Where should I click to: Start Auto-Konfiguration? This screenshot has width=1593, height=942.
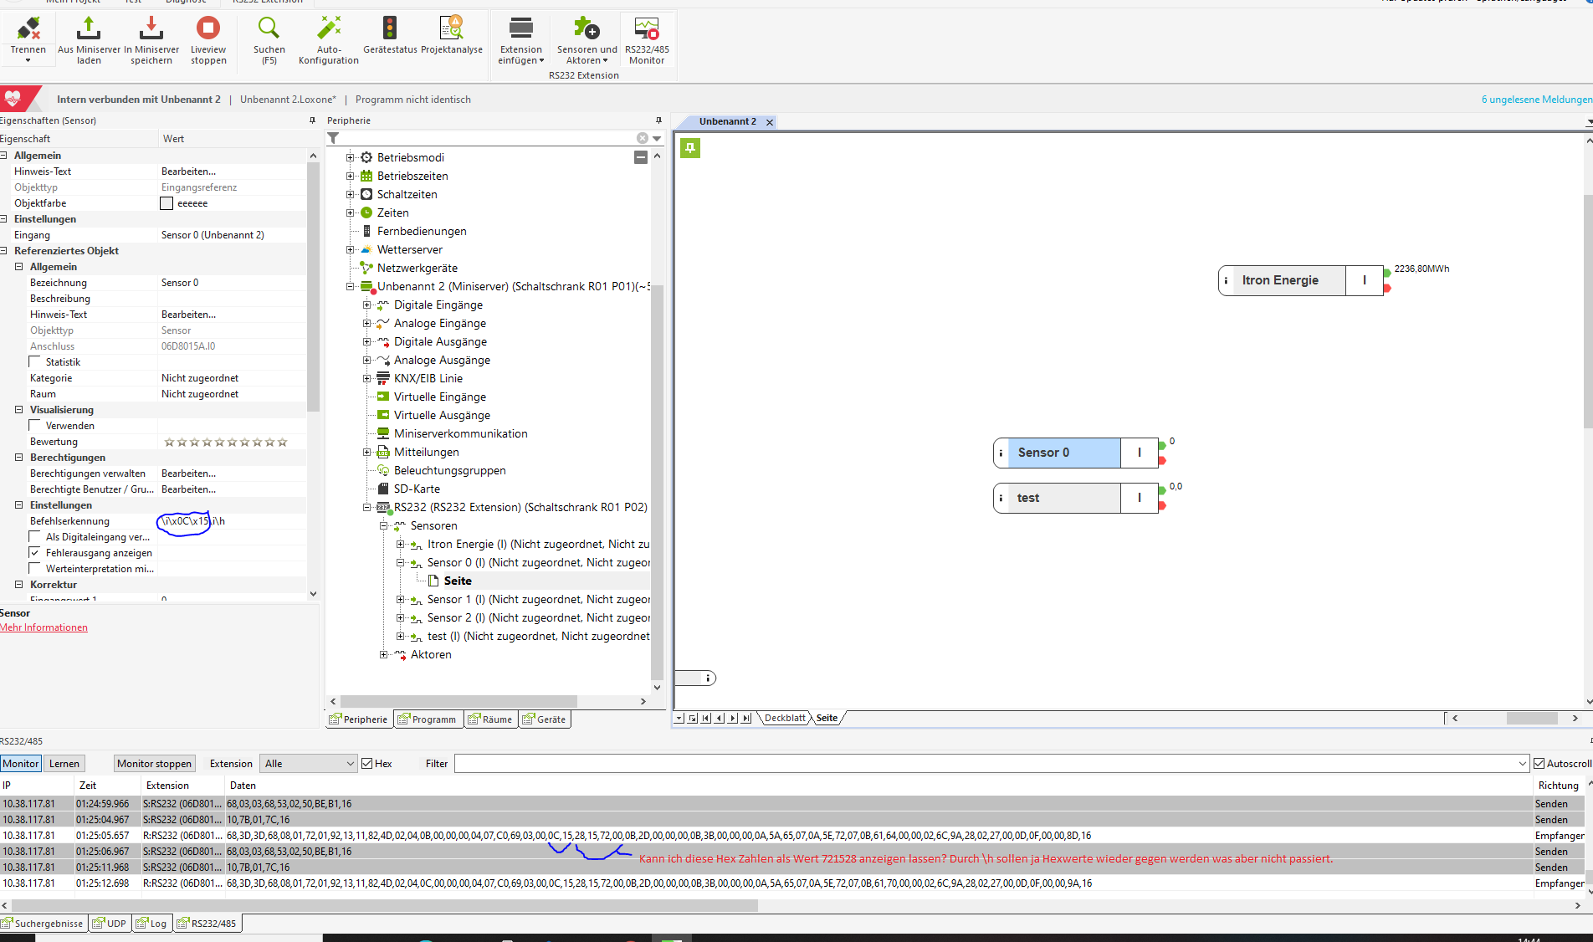(x=329, y=30)
